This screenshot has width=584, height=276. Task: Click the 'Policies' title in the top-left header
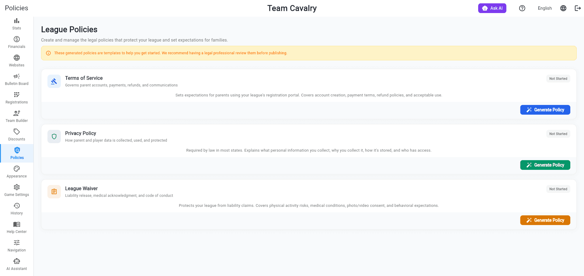pyautogui.click(x=16, y=8)
